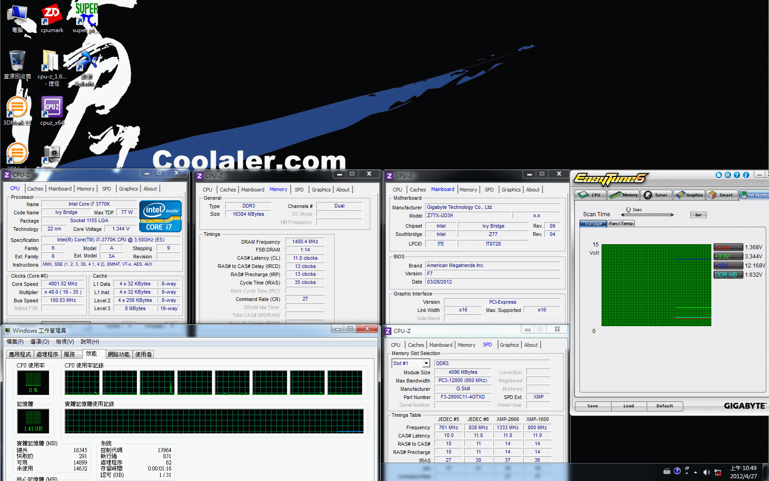Click the Intel Core i7 logo badge

pyautogui.click(x=160, y=216)
